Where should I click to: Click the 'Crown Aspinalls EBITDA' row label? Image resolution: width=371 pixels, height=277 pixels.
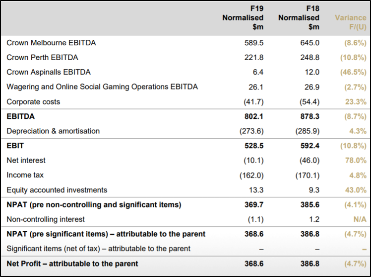(x=49, y=72)
